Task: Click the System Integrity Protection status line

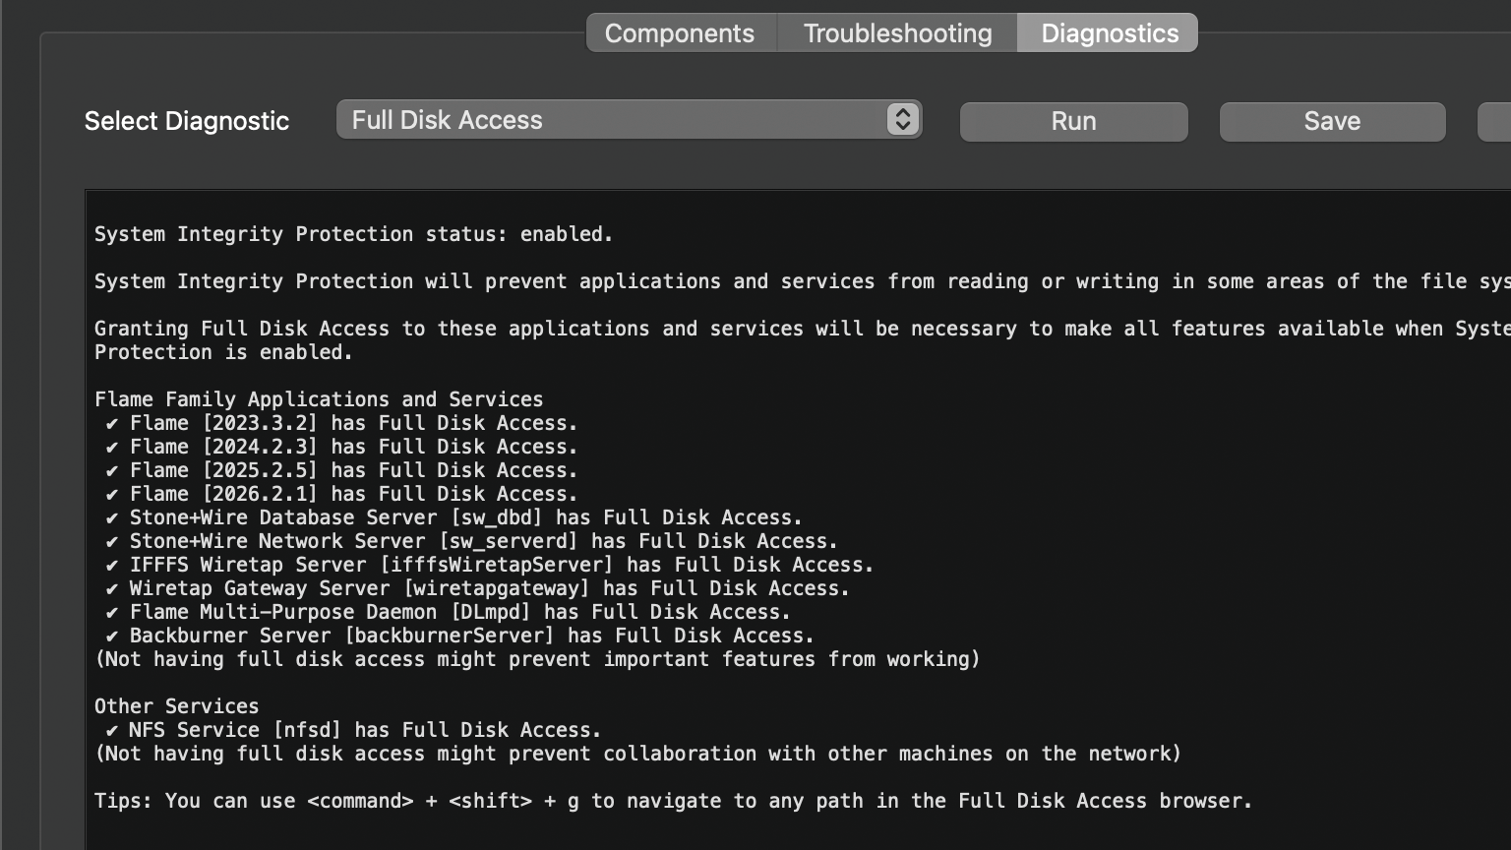Action: click(x=353, y=234)
